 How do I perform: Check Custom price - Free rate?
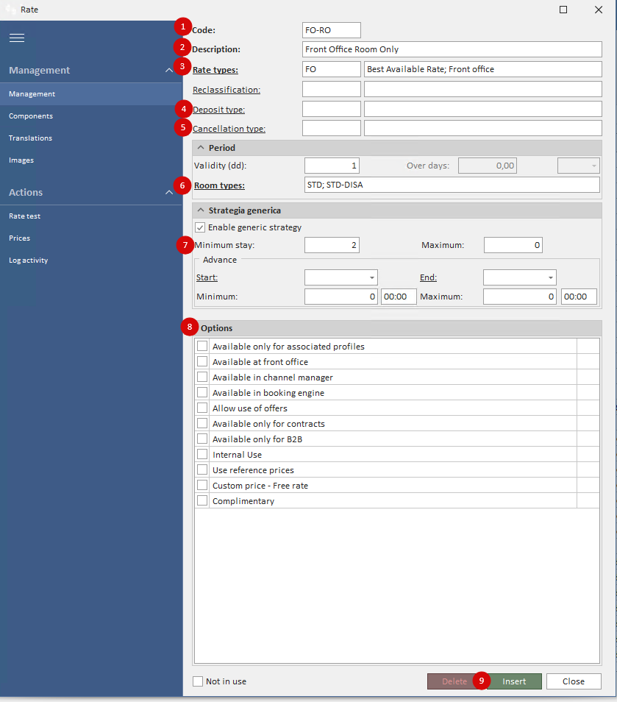tap(202, 486)
